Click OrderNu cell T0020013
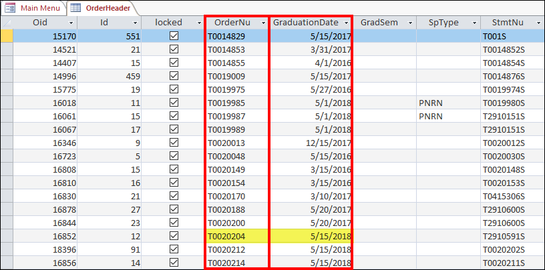Viewport: 545px width, 270px height. 237,143
